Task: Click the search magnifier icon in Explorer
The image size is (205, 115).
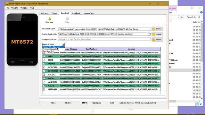Action: pos(199,17)
